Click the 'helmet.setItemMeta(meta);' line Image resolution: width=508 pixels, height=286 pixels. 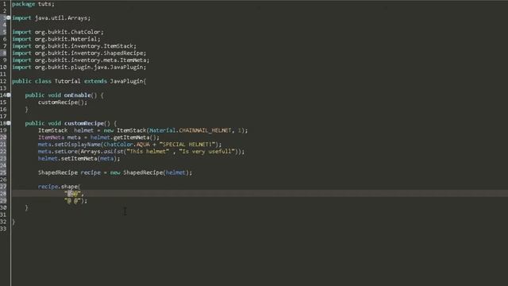[x=79, y=159]
